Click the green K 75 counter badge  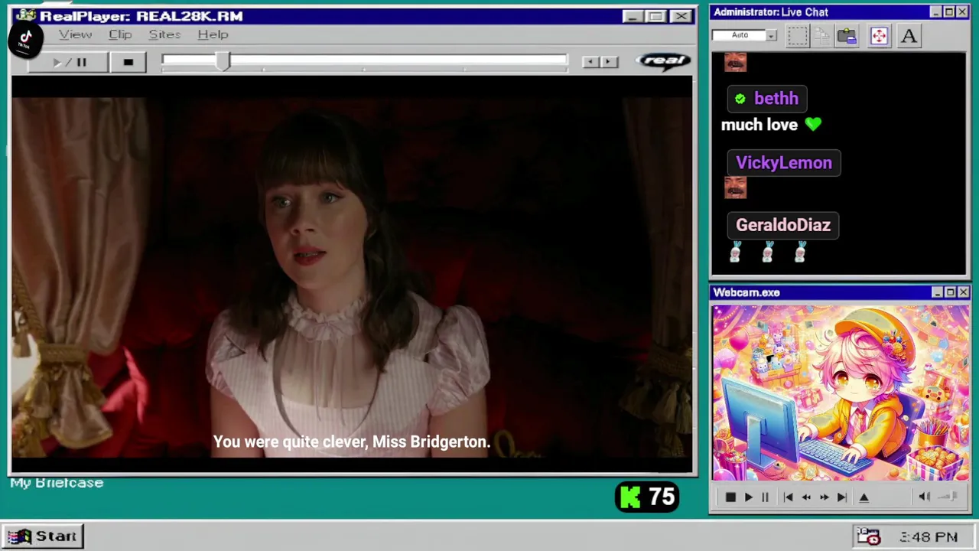tap(647, 497)
